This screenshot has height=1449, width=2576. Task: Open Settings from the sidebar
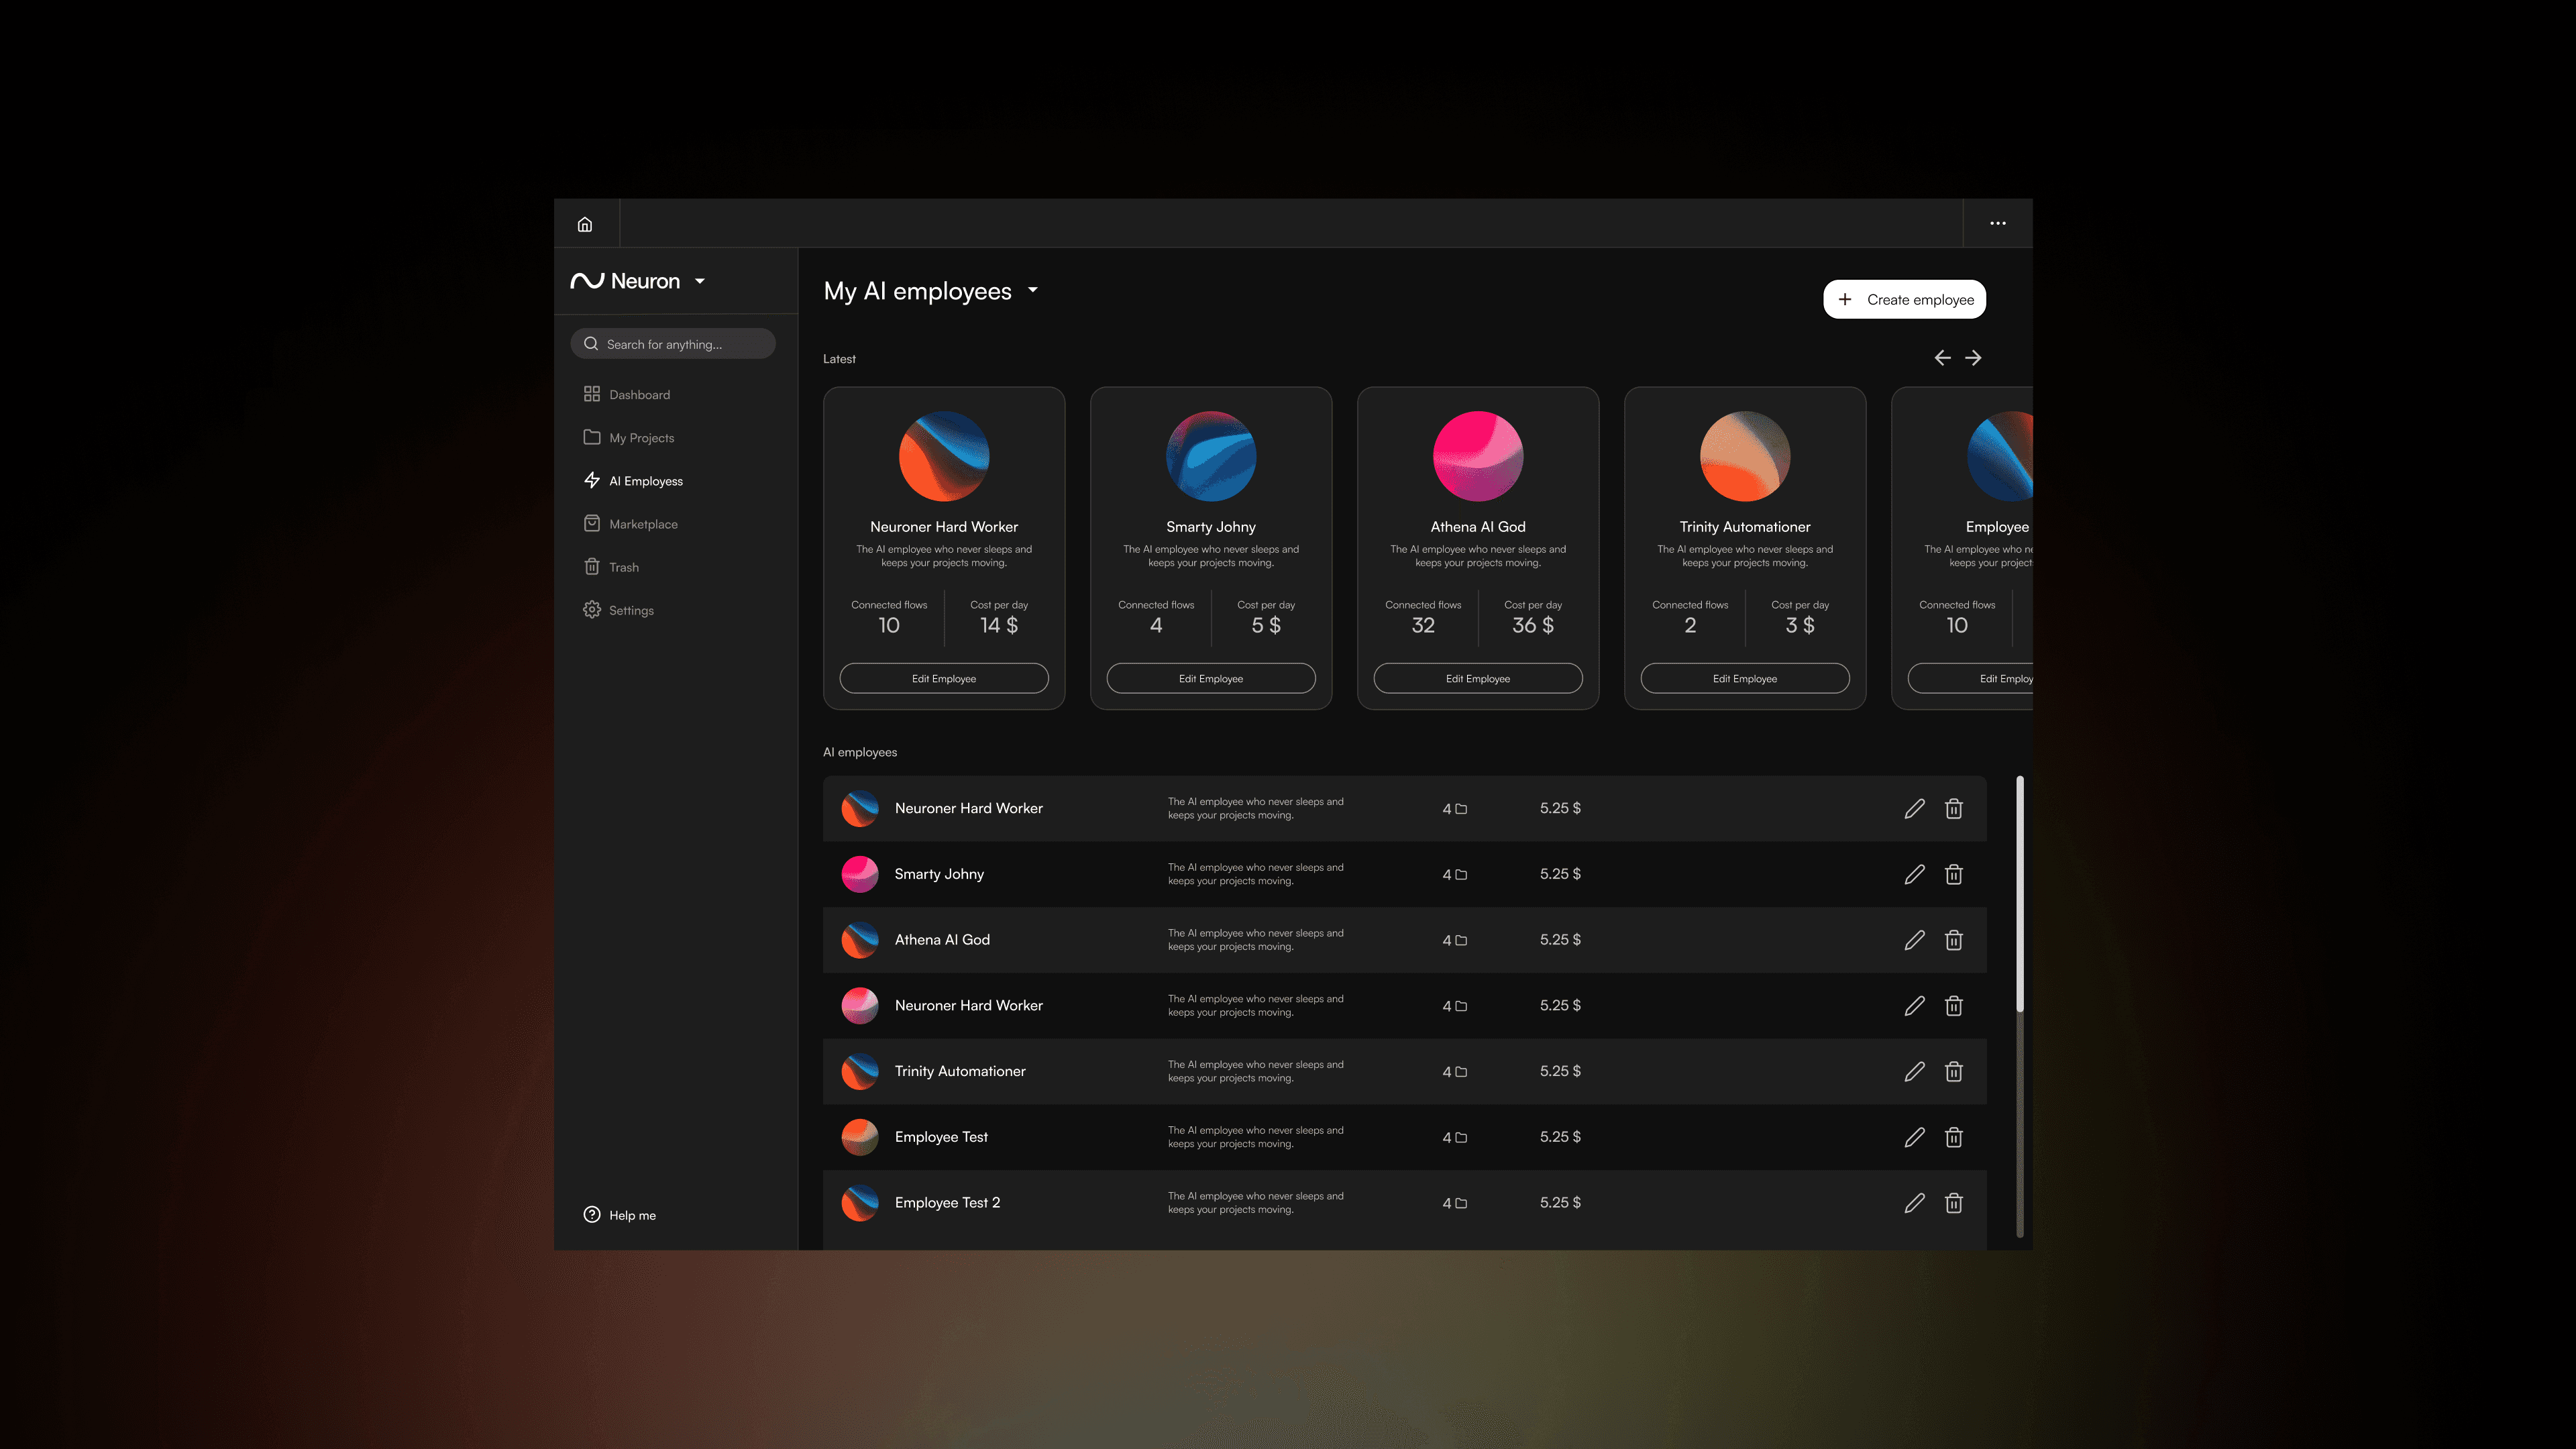631,610
